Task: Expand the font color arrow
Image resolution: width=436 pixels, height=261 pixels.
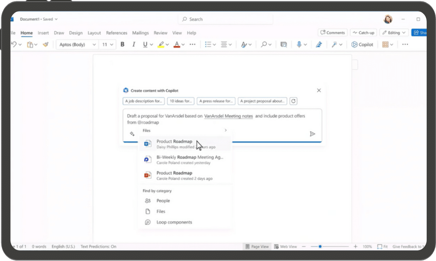Action: tap(183, 45)
